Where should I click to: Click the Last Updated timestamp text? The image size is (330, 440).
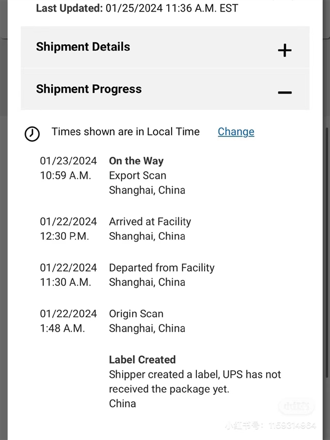coord(137,8)
